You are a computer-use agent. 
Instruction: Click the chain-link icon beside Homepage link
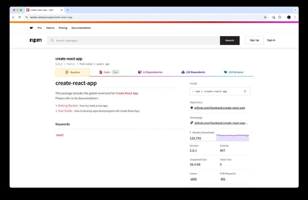pos(192,123)
